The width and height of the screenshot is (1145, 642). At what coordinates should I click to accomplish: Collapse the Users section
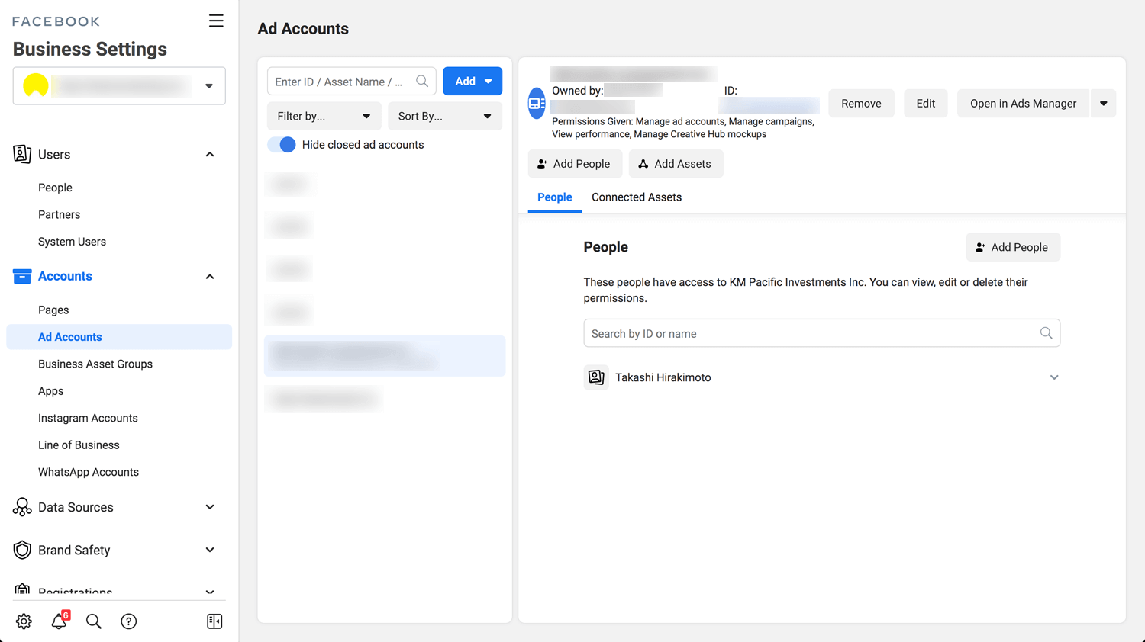[x=210, y=155]
